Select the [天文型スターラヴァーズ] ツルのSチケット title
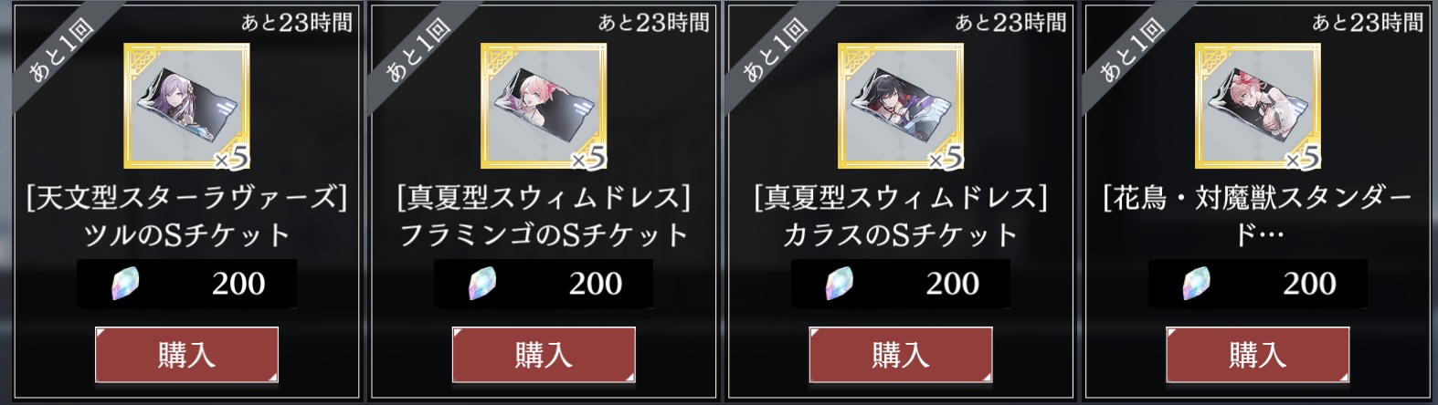This screenshot has height=405, width=1438. pos(187,215)
